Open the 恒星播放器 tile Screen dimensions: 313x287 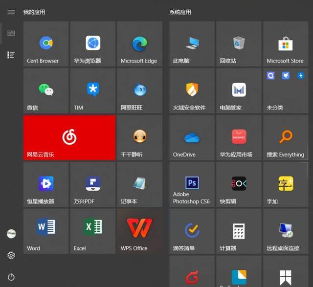(x=46, y=185)
